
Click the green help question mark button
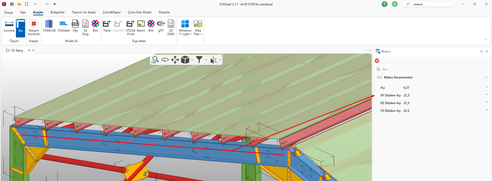click(x=384, y=4)
